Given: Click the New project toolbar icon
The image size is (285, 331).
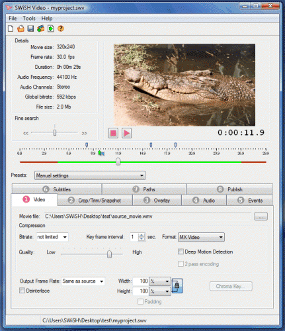Looking at the screenshot, I should pyautogui.click(x=11, y=28).
